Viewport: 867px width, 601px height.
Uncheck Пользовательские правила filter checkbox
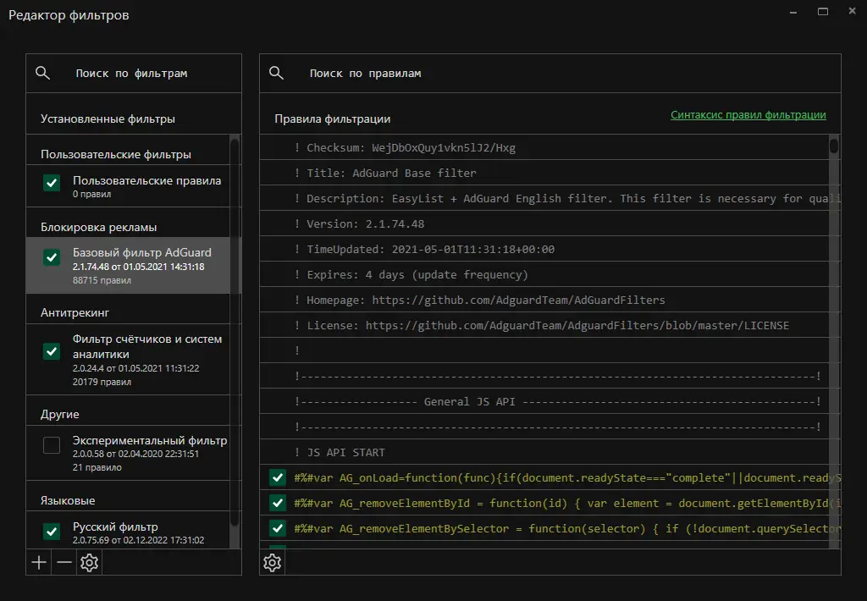click(52, 183)
